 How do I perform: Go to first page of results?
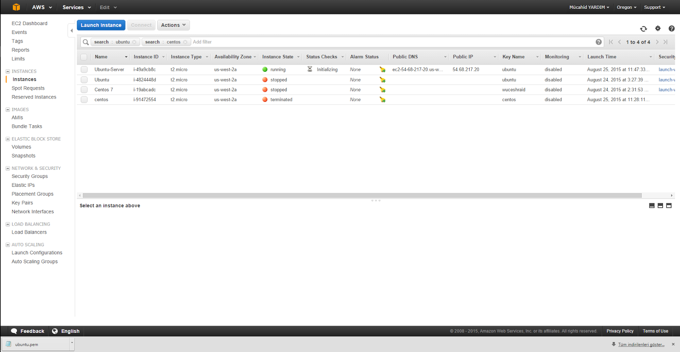(x=611, y=42)
